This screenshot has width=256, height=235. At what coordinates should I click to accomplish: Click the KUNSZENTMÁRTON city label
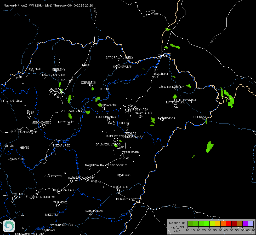coord(29,233)
